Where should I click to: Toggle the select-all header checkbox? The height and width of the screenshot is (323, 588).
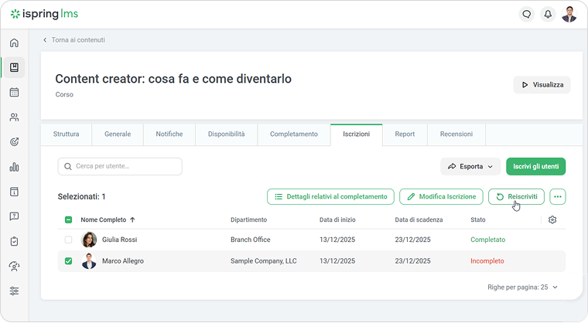pyautogui.click(x=68, y=220)
